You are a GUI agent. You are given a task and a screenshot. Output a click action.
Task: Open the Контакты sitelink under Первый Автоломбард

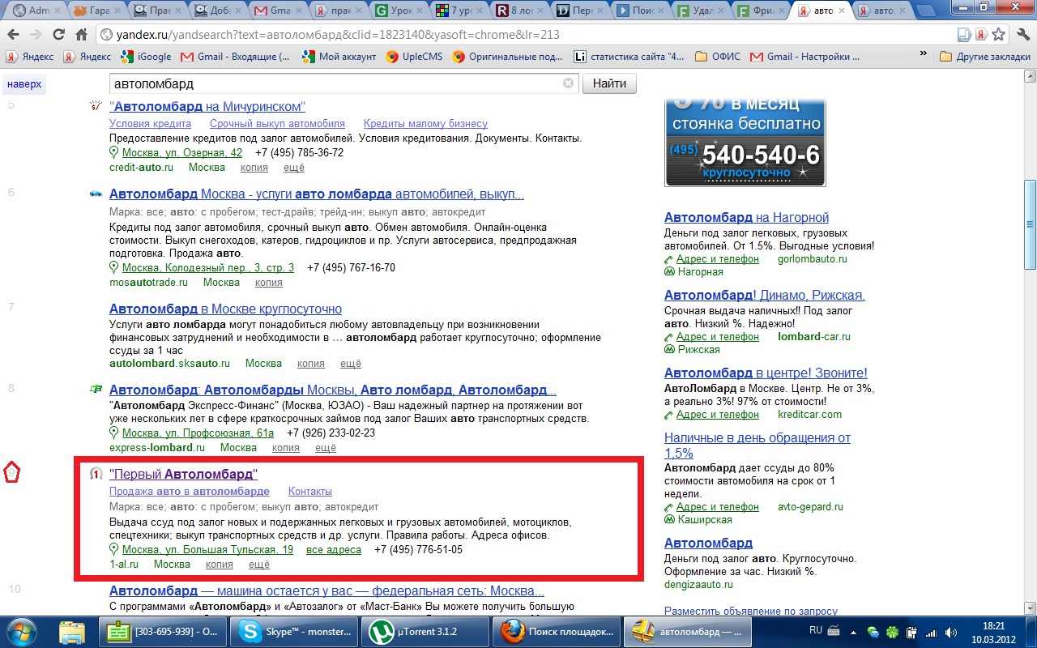pos(310,492)
